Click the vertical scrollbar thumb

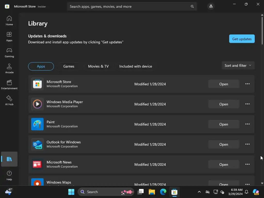pos(262,30)
